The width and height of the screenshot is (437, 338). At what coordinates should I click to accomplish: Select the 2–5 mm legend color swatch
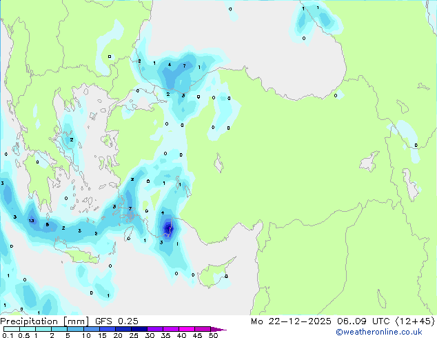tap(59, 329)
